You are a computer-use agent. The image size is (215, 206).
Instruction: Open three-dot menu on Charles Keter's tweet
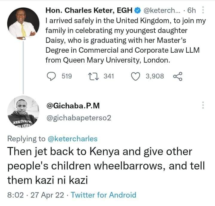[203, 11]
